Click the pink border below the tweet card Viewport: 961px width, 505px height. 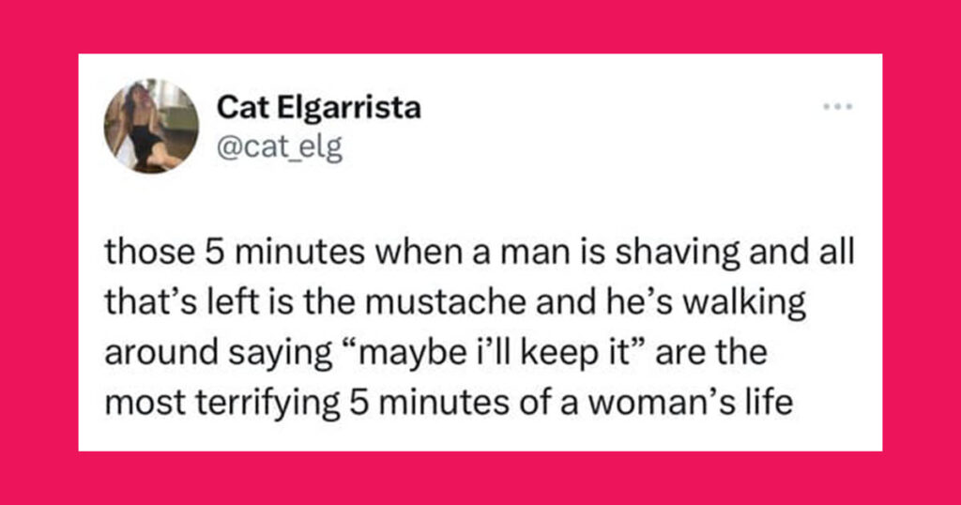click(x=480, y=478)
